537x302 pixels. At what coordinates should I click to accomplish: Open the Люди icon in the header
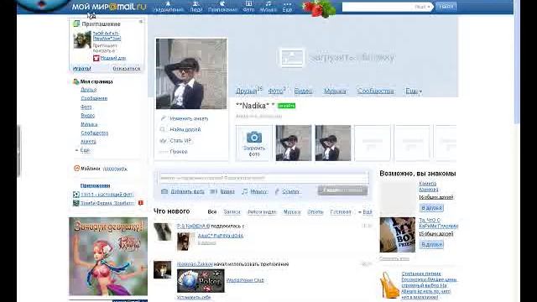click(x=196, y=7)
